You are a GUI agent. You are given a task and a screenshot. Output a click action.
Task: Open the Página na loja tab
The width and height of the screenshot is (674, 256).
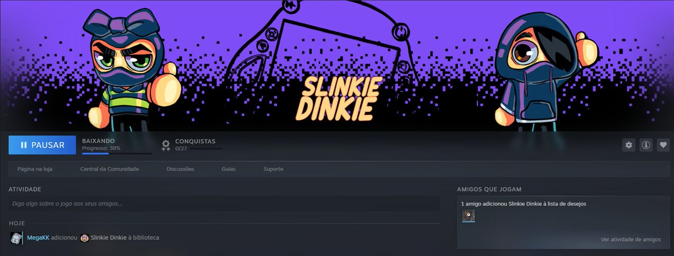coord(35,169)
